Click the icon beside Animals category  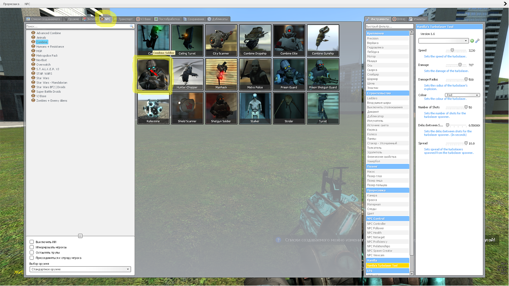(x=33, y=37)
